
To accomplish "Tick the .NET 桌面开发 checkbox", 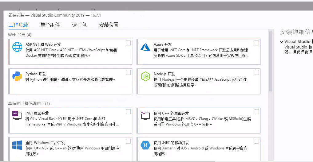I will coord(128,112).
